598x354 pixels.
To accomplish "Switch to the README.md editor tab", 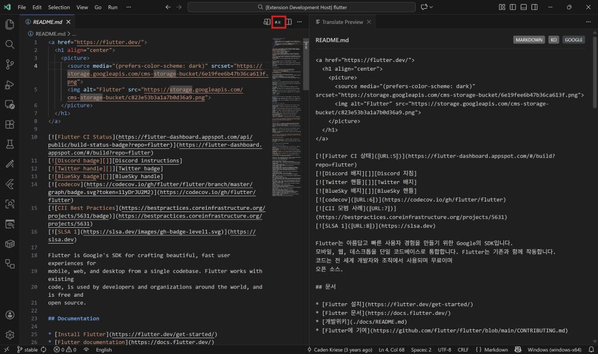I will (x=47, y=22).
